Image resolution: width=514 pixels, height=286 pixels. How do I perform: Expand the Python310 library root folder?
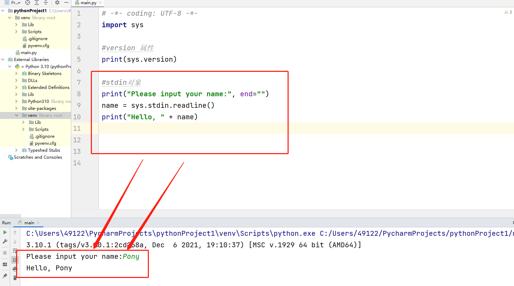pos(16,101)
